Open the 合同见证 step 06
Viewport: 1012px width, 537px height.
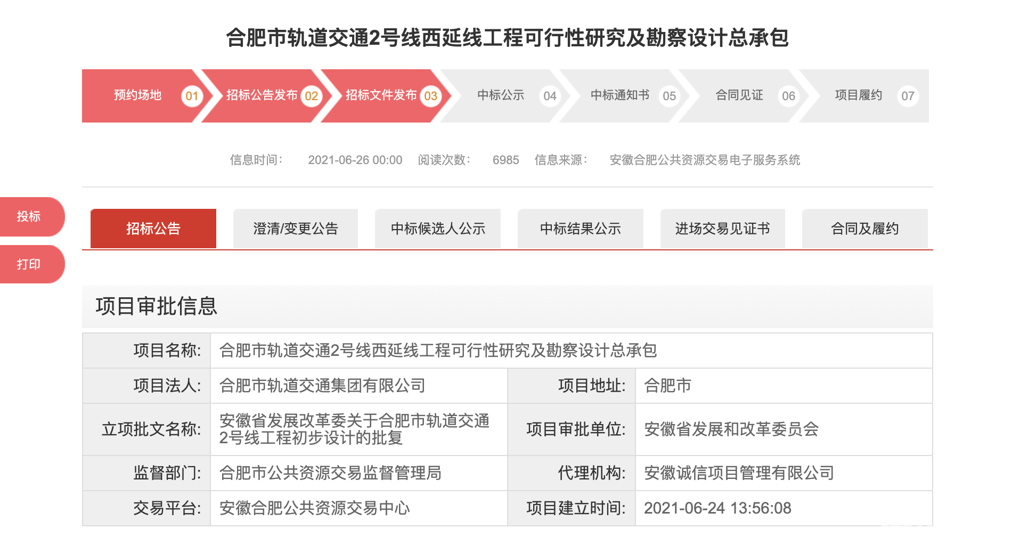(744, 96)
